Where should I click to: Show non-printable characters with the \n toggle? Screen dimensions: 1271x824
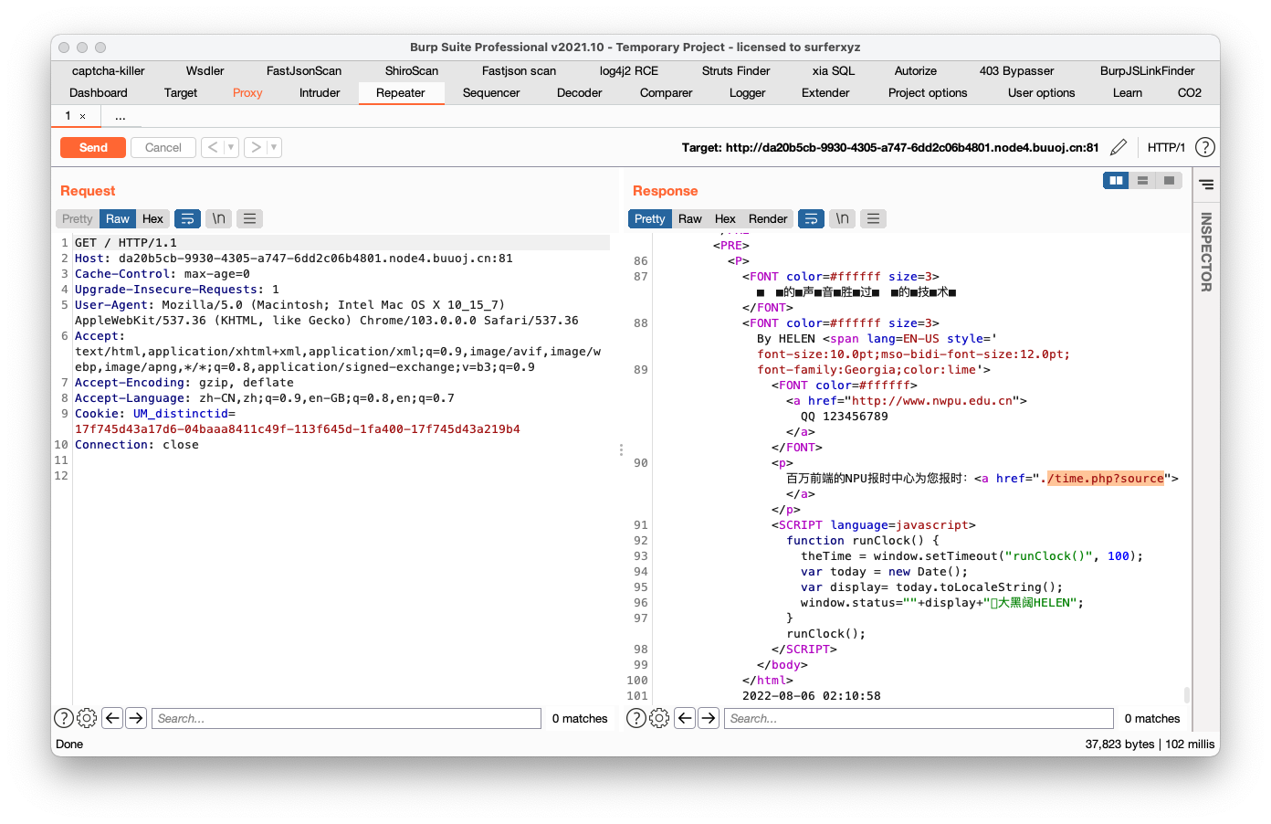(x=842, y=218)
